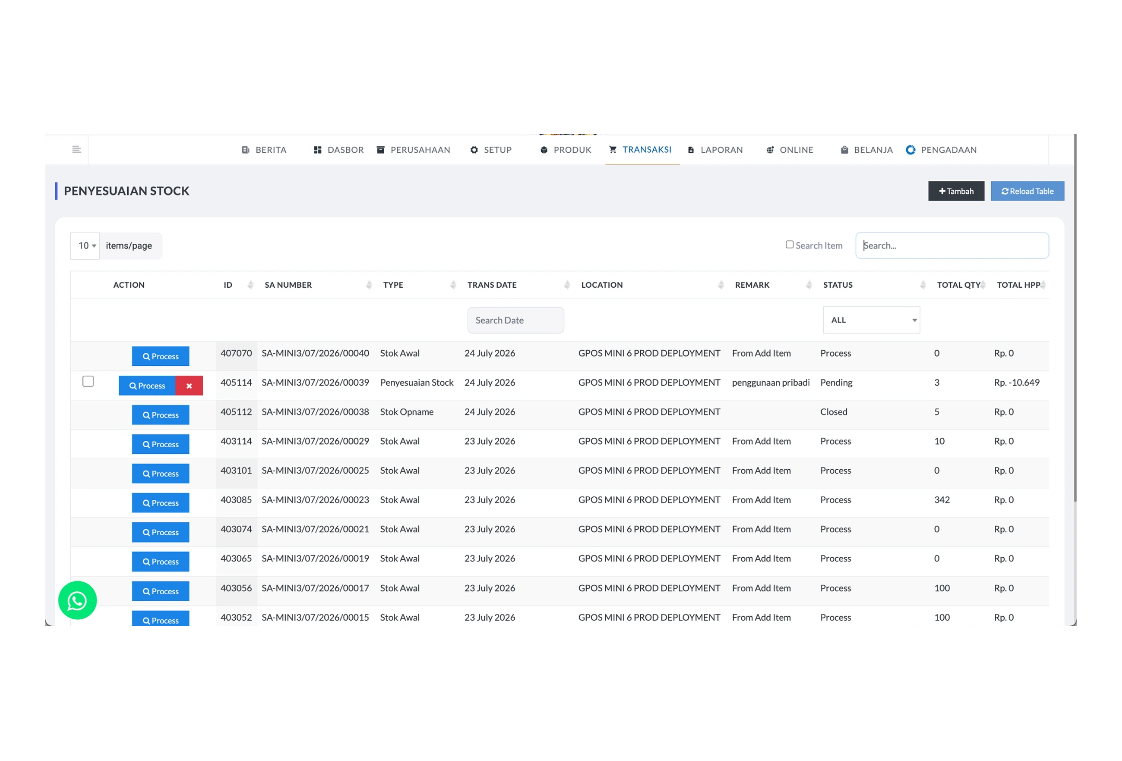
Task: Open the Setup menu
Action: [x=491, y=150]
